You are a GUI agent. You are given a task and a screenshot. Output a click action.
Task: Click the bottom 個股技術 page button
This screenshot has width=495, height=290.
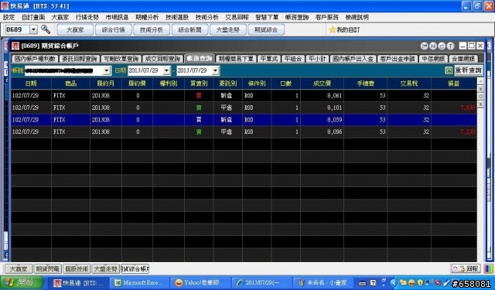tap(77, 269)
